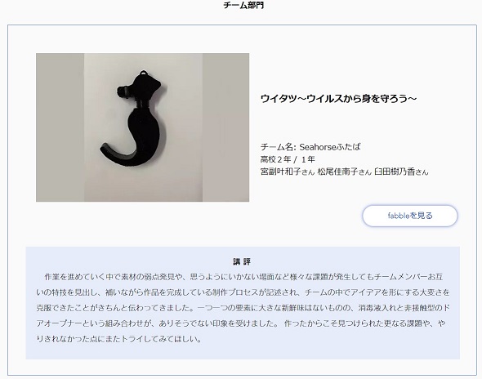Click review line starting いの特技を見出し

243,292
